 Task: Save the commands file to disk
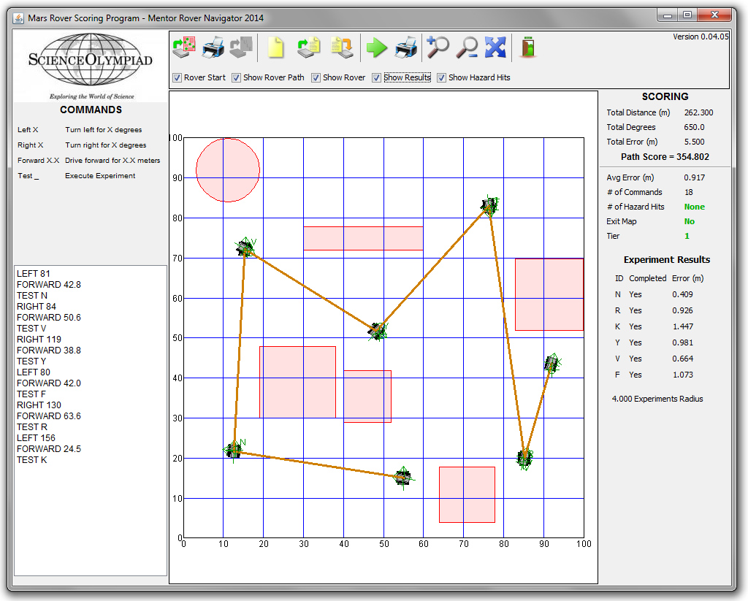coord(341,48)
